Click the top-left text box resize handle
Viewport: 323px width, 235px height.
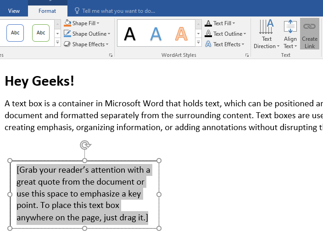point(10,161)
